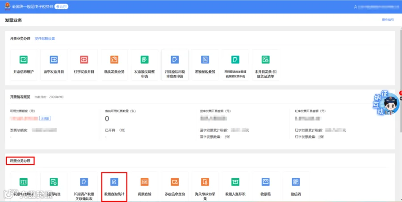The image size is (402, 202).
Task: Open 发件邮箱设置 sender mailbox settings
Action: [45, 39]
